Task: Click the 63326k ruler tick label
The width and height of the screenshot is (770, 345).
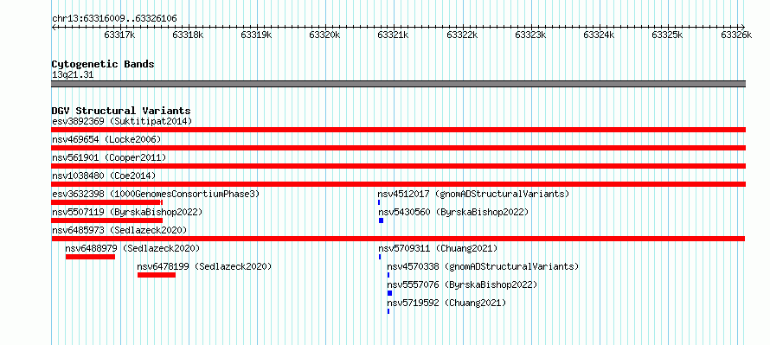Action: pyautogui.click(x=736, y=35)
